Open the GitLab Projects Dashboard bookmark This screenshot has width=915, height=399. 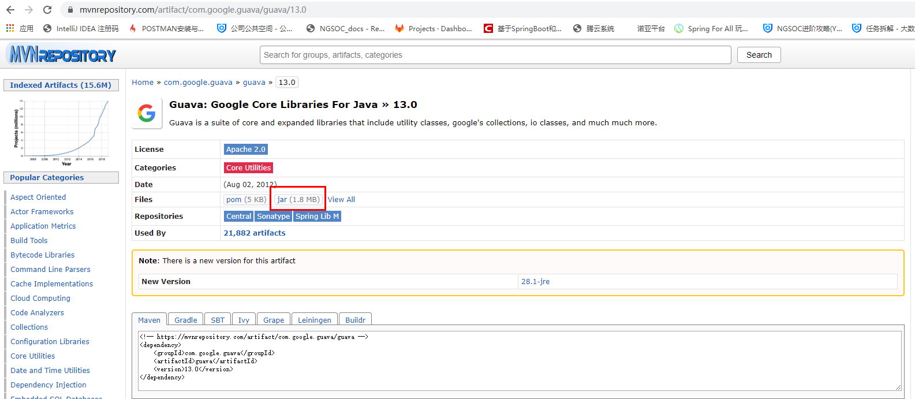[433, 28]
